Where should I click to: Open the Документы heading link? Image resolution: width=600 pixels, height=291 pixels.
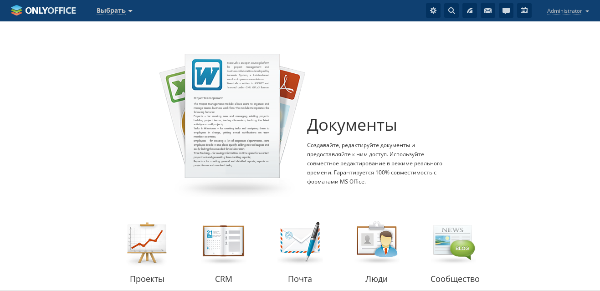[352, 125]
